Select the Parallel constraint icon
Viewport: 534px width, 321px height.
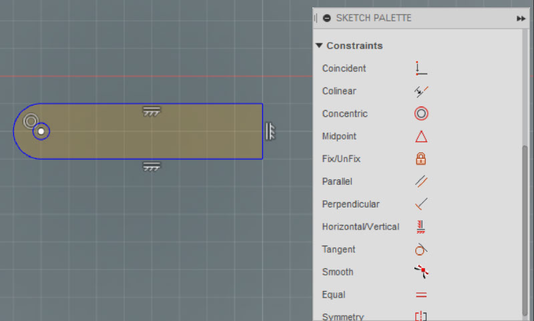(x=421, y=182)
